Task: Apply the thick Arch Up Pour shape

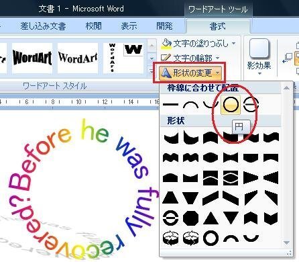Action: (231, 238)
